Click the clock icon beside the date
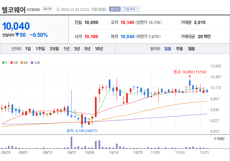The image size is (230, 161). 58,10
